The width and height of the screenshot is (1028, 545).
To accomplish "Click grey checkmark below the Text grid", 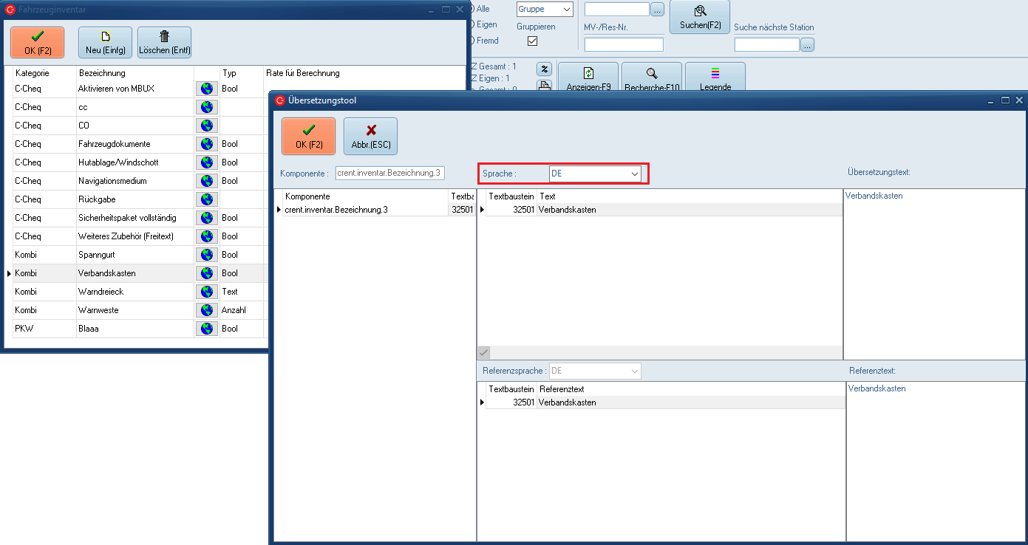I will coord(484,352).
